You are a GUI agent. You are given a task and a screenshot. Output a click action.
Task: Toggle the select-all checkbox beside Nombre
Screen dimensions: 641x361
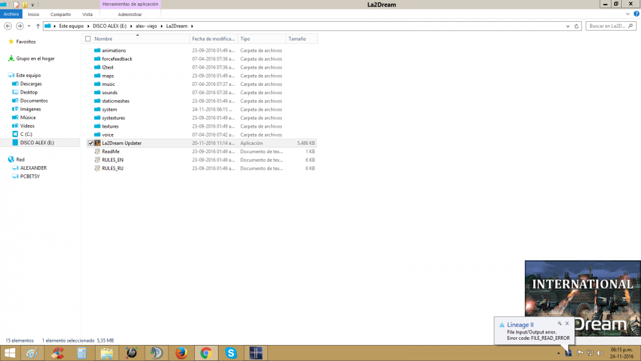pyautogui.click(x=88, y=38)
